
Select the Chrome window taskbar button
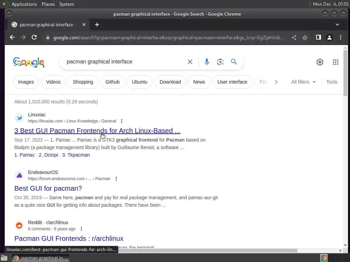40,258
